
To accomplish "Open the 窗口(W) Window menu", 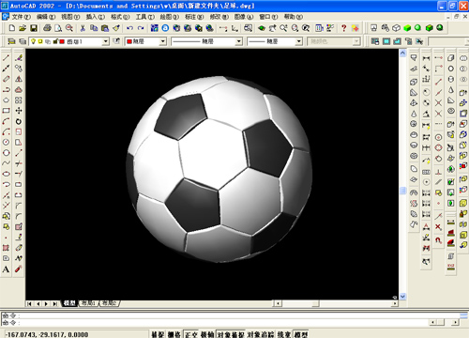I will tap(268, 17).
